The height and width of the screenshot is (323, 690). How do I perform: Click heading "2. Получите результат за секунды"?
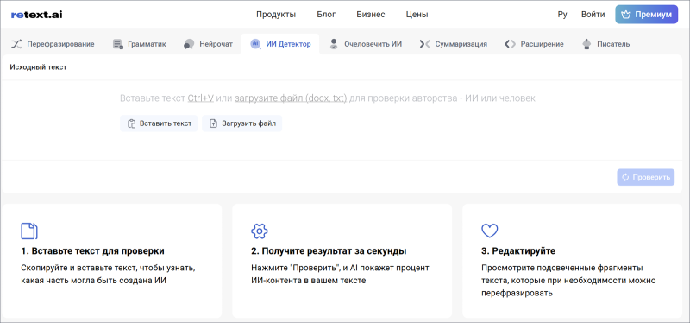point(329,251)
